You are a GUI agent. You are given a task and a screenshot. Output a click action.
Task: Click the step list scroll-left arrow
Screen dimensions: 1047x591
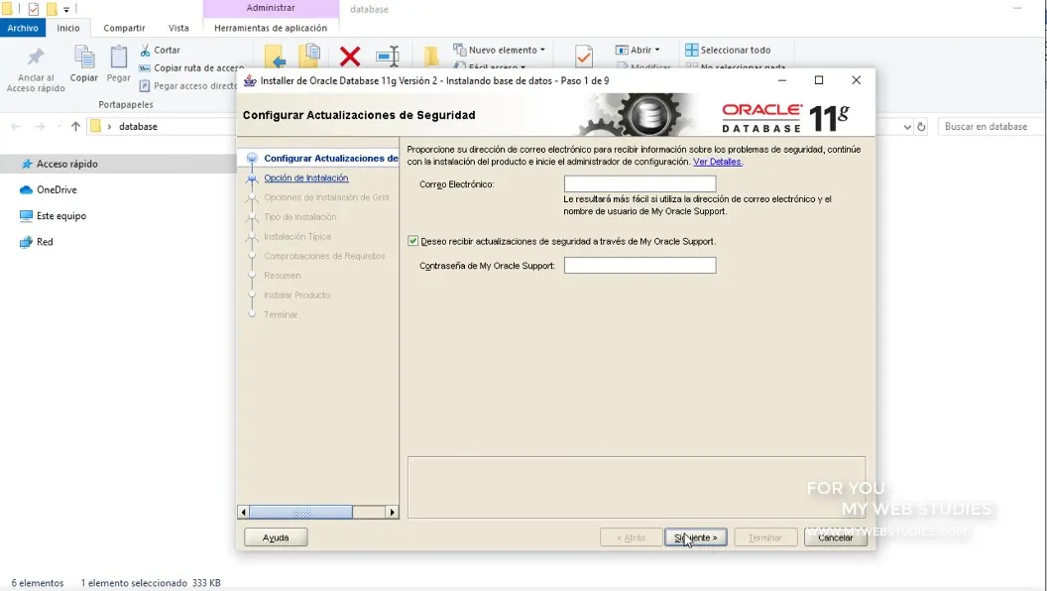tap(244, 513)
